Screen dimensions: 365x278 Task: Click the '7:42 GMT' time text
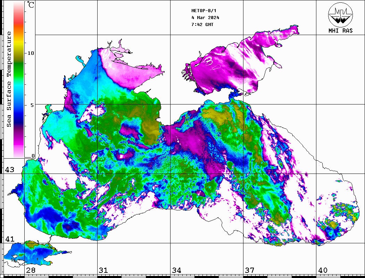coord(202,24)
